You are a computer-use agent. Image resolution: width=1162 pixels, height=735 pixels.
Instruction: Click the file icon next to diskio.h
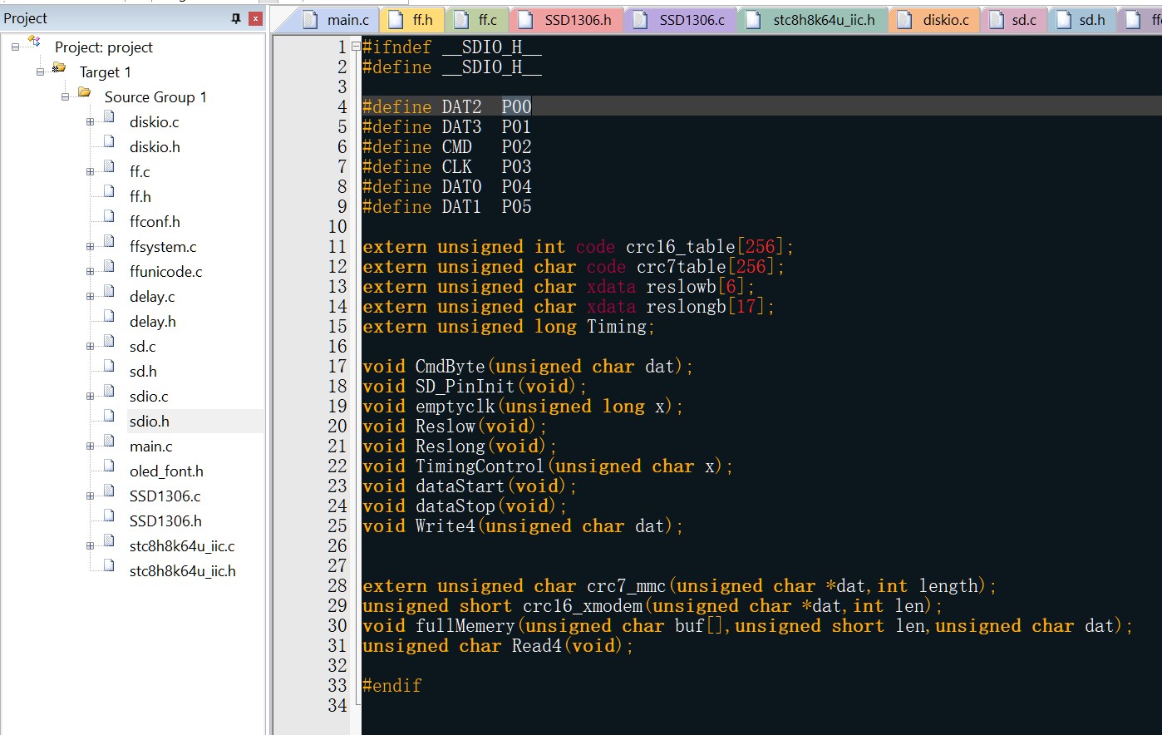pos(109,142)
